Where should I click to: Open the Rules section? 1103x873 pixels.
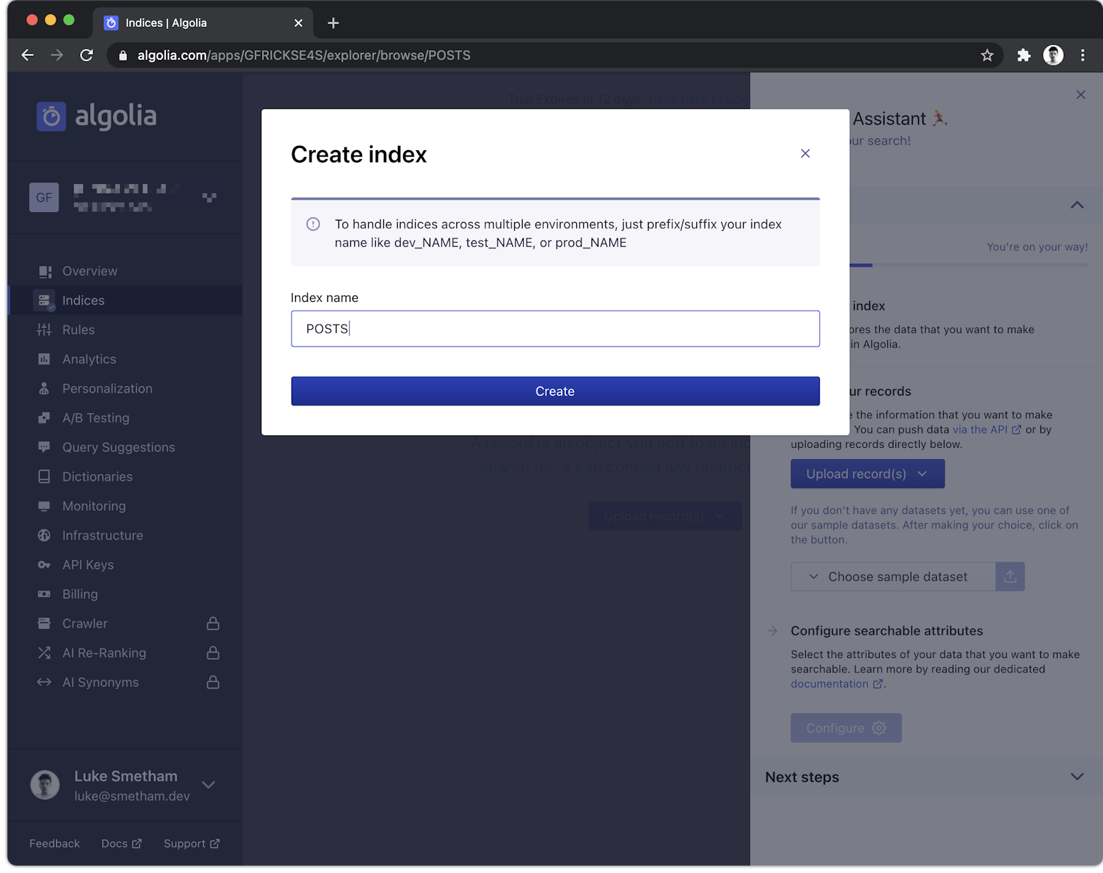pyautogui.click(x=78, y=329)
